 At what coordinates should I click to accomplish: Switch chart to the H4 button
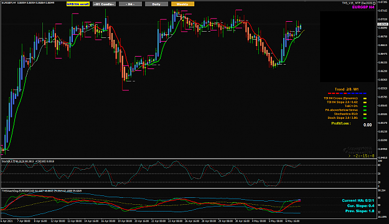pyautogui.click(x=130, y=4)
